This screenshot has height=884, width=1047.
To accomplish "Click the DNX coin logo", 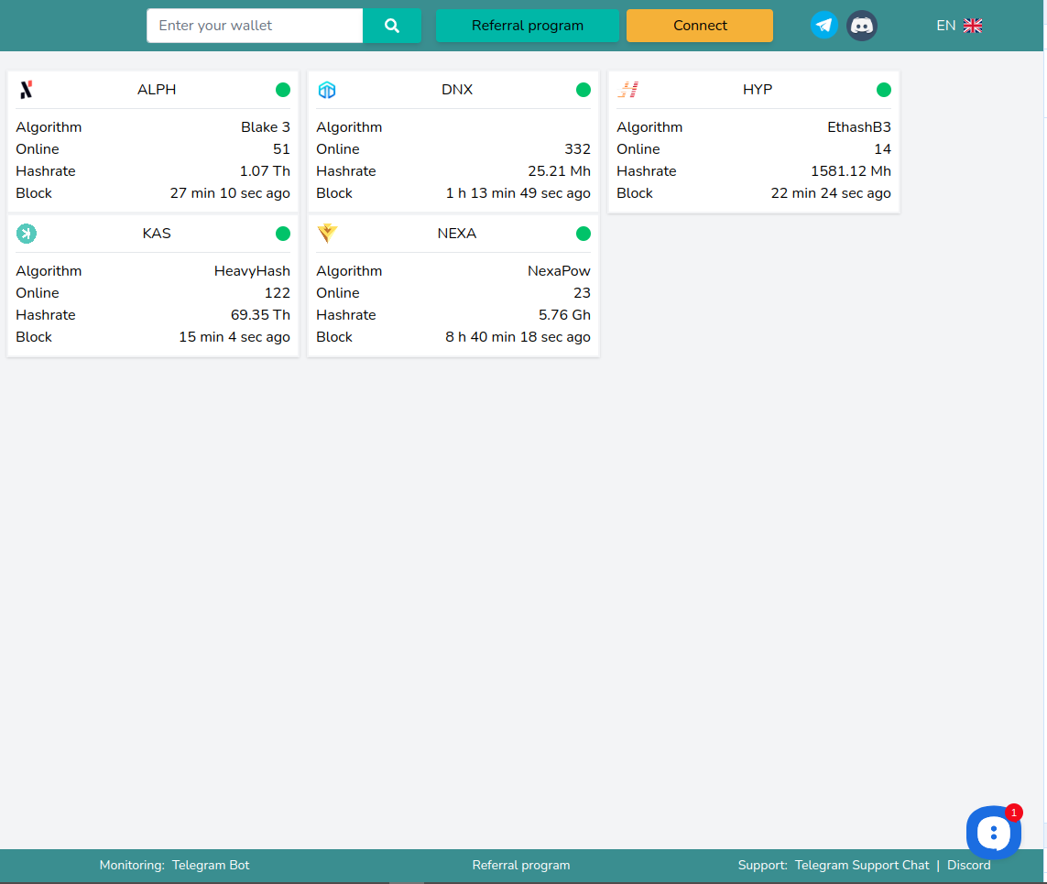I will click(326, 90).
